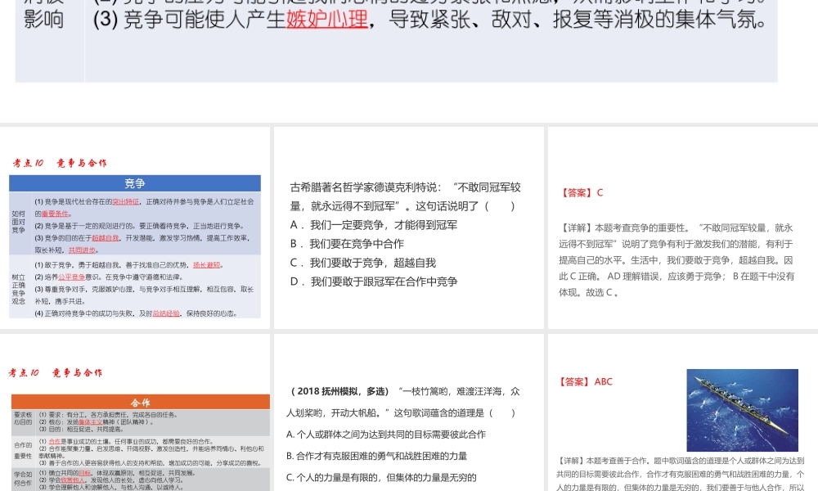Screen dimensions: 818x491
Task: Click the blue 竞争 table header
Action: (135, 183)
